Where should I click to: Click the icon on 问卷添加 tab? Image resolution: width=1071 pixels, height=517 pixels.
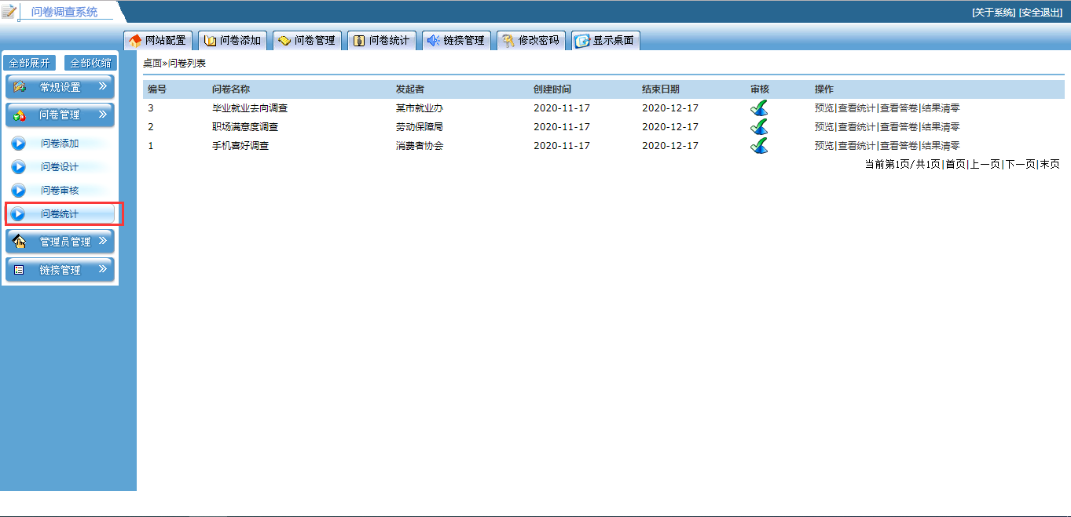tap(210, 41)
